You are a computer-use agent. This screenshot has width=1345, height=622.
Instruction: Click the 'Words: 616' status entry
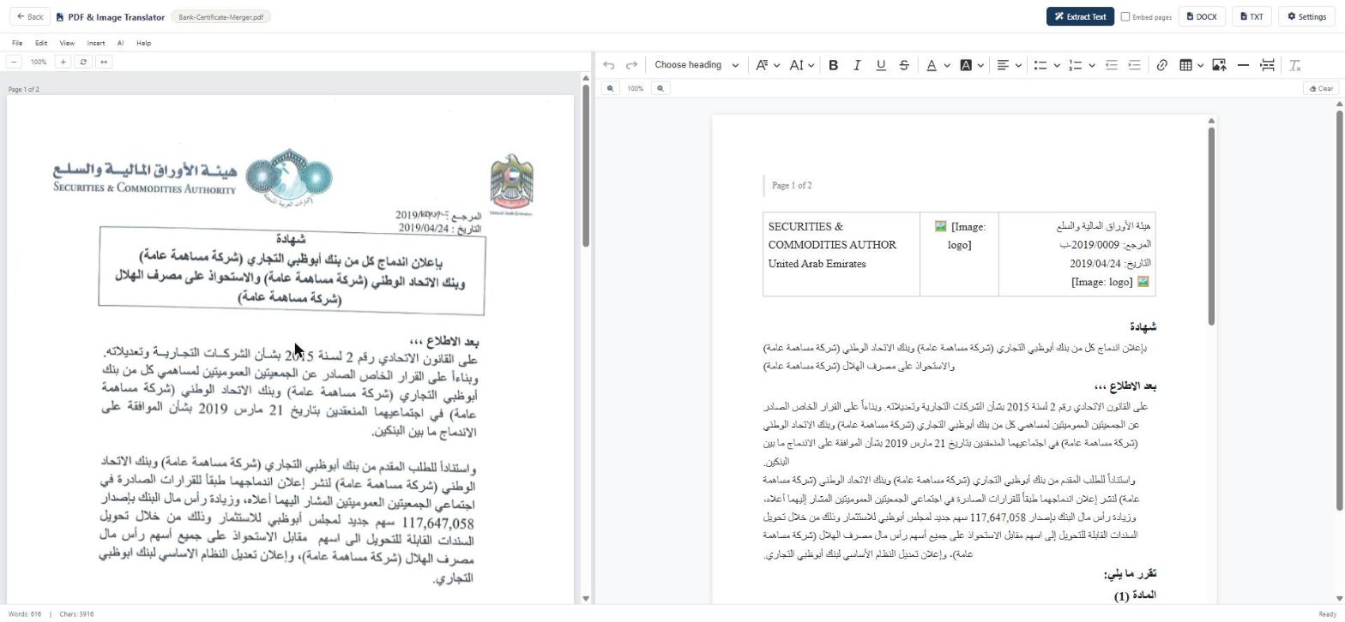[25, 614]
